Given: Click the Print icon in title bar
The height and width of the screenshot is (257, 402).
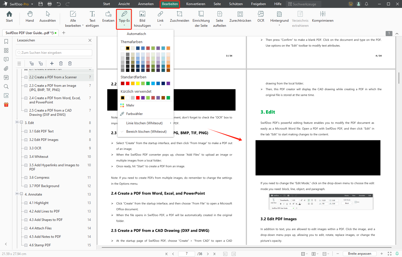Looking at the screenshot, I should 50,4.
